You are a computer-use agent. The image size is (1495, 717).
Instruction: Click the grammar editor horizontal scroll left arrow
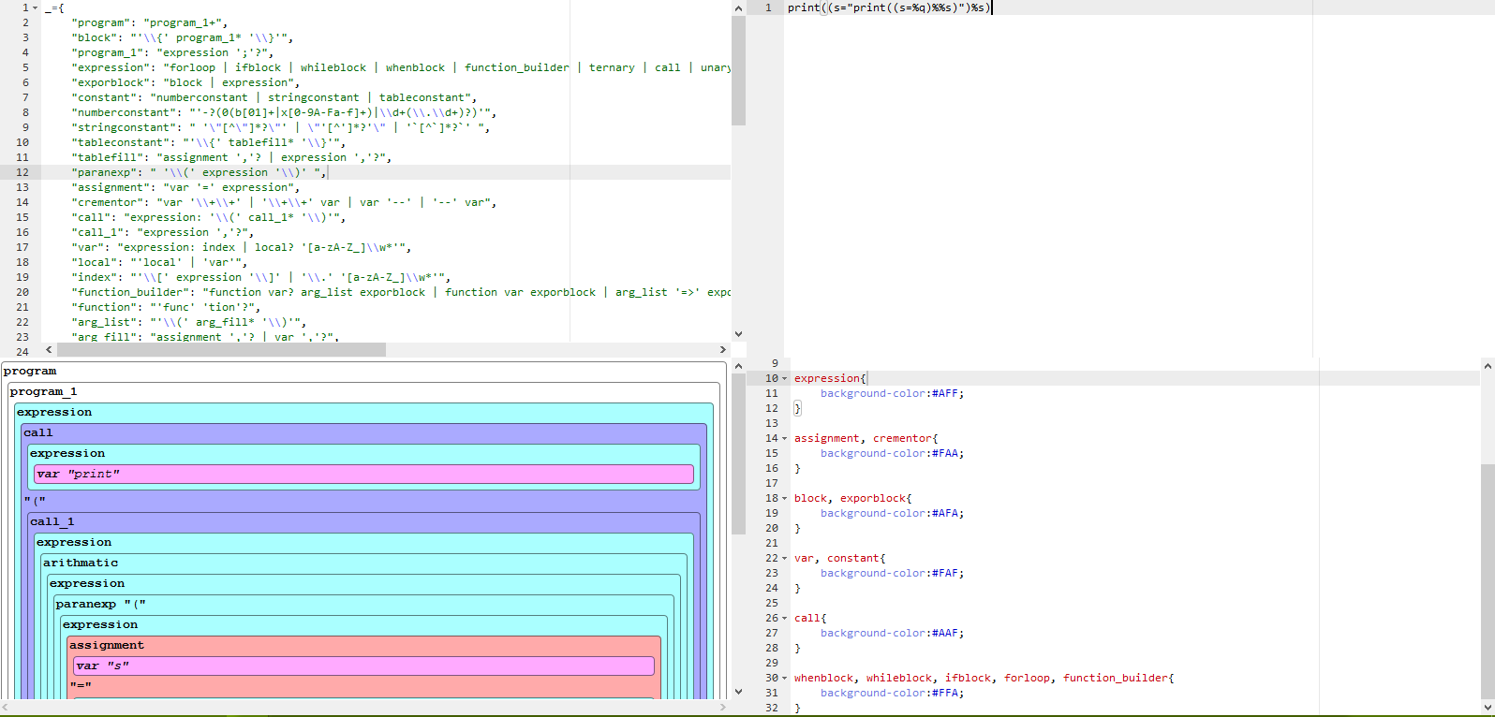click(x=49, y=349)
